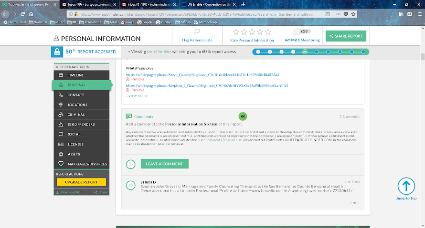Screen dimensions: 425x228
Task: Open the Steve_Graves WhitePages.plus link
Action: point(202,75)
